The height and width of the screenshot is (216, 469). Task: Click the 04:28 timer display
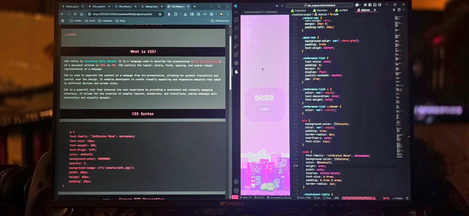pyautogui.click(x=265, y=98)
